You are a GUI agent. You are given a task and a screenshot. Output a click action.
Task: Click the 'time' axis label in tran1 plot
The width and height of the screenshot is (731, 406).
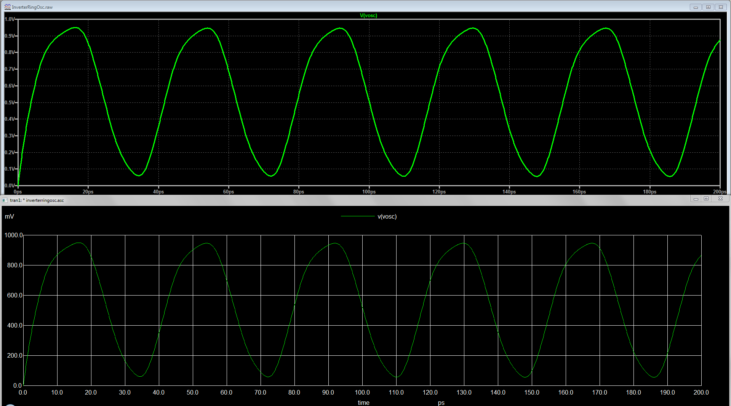tap(363, 403)
